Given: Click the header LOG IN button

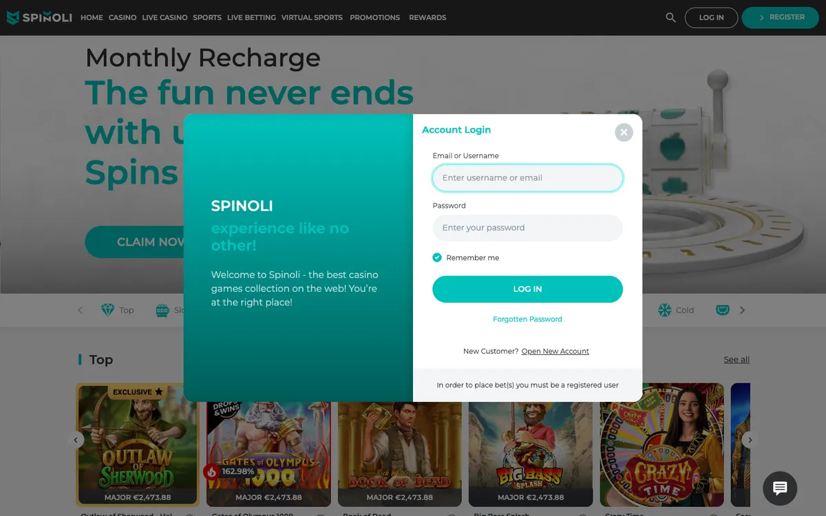Looking at the screenshot, I should 711,18.
